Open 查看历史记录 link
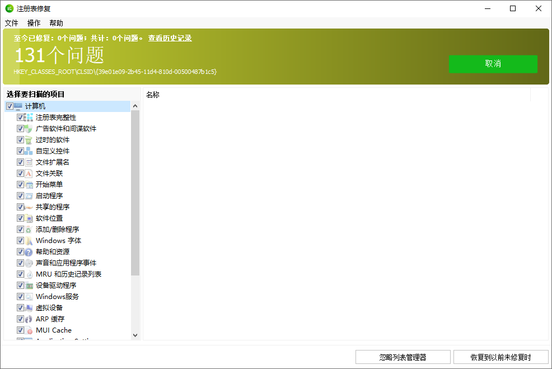552x369 pixels. coord(169,38)
